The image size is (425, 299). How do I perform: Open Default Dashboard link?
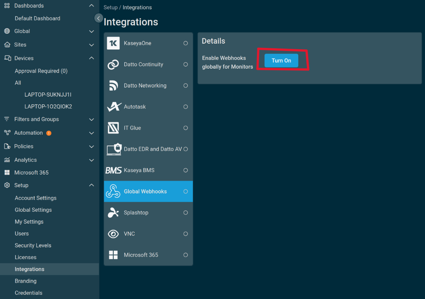click(37, 18)
